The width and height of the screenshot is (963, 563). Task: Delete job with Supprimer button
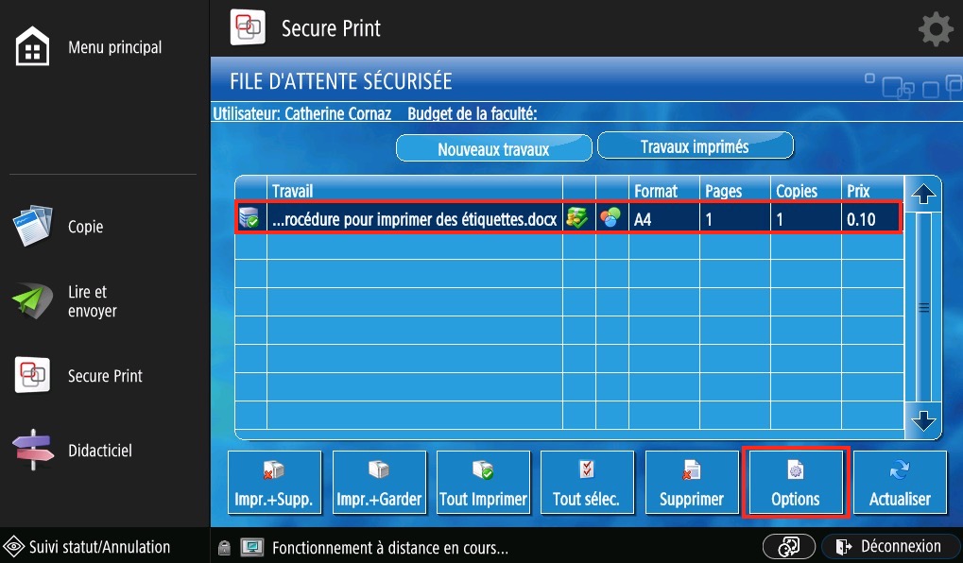point(692,483)
